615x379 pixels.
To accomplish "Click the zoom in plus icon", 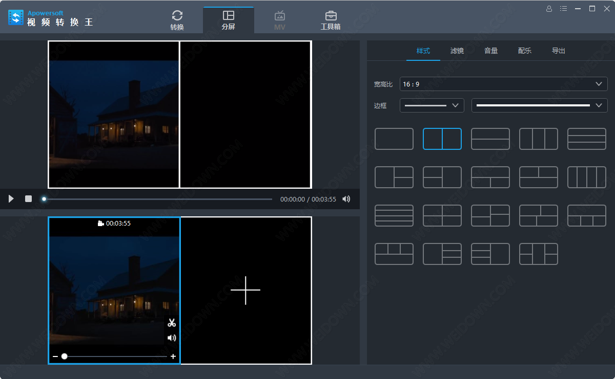I will pos(173,356).
